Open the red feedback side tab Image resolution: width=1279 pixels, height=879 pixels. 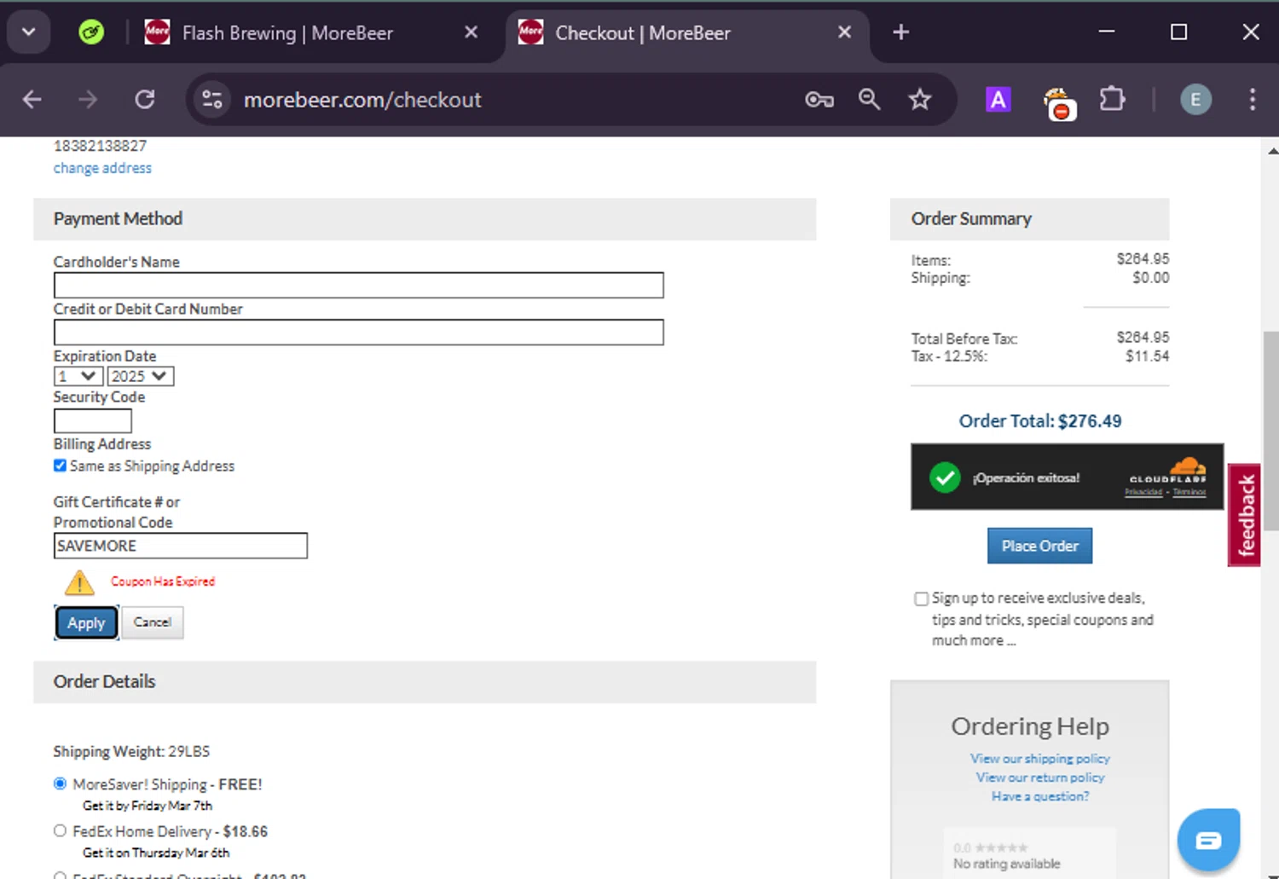click(x=1245, y=515)
